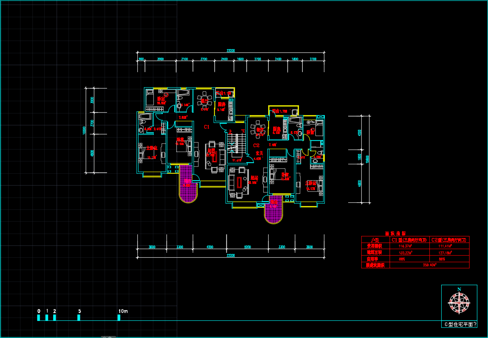Select the 实用率 row label
The image size is (488, 338).
pyautogui.click(x=373, y=259)
